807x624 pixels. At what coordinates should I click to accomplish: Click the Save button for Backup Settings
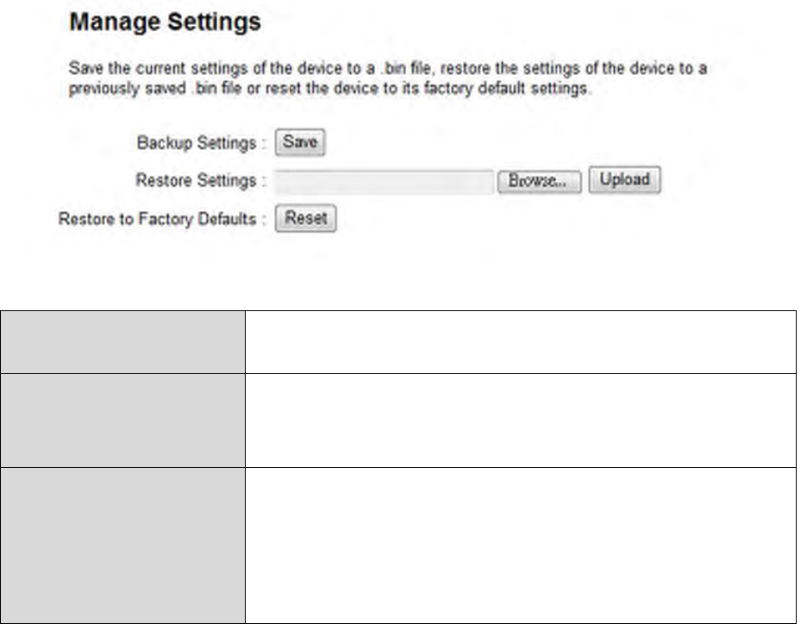[300, 144]
